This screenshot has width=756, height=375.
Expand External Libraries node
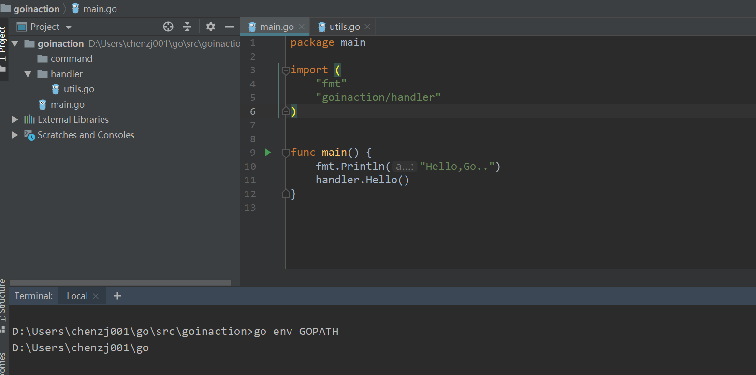[x=15, y=120]
